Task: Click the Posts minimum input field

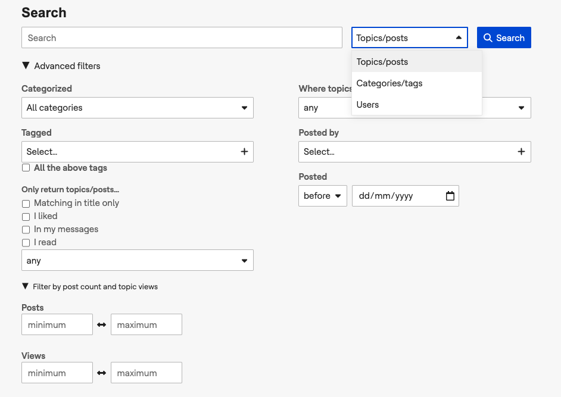Action: [x=57, y=324]
